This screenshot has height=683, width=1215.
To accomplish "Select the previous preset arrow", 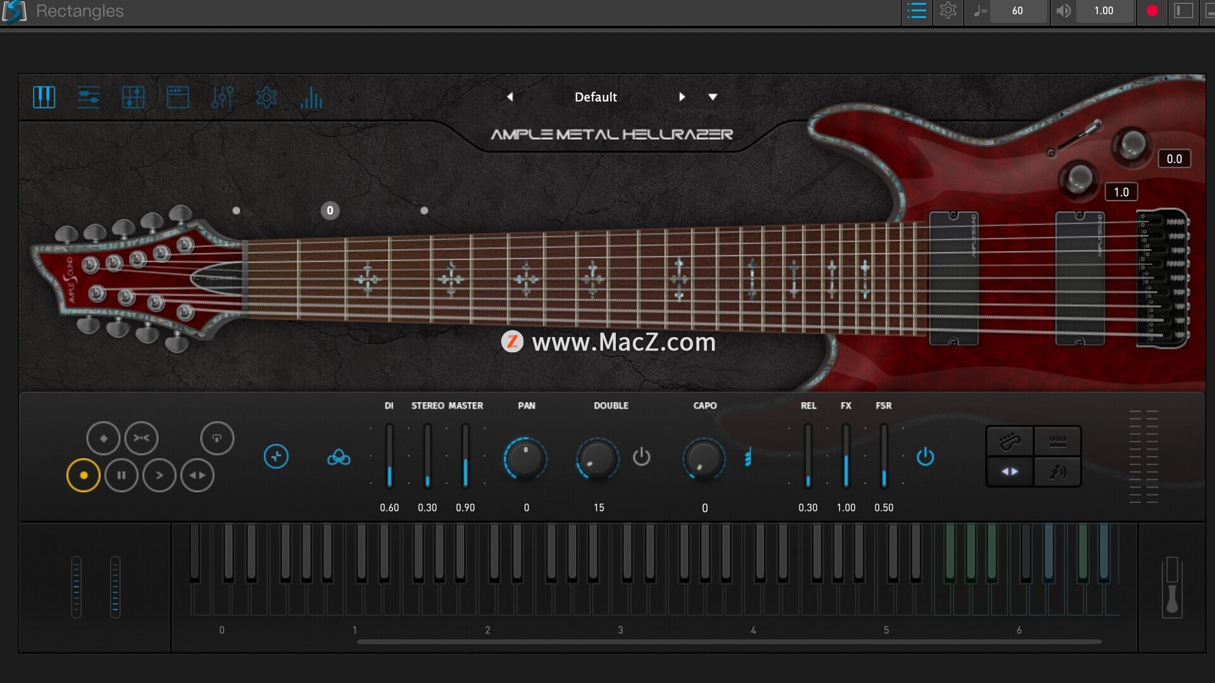I will point(510,97).
